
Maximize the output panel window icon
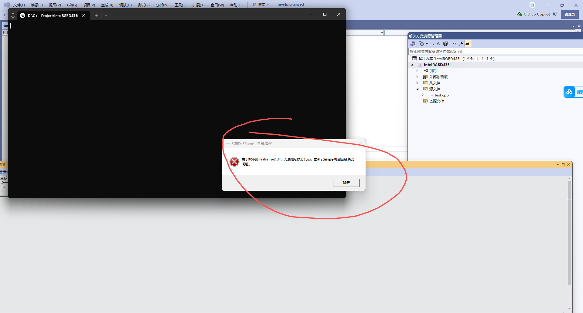563,165
